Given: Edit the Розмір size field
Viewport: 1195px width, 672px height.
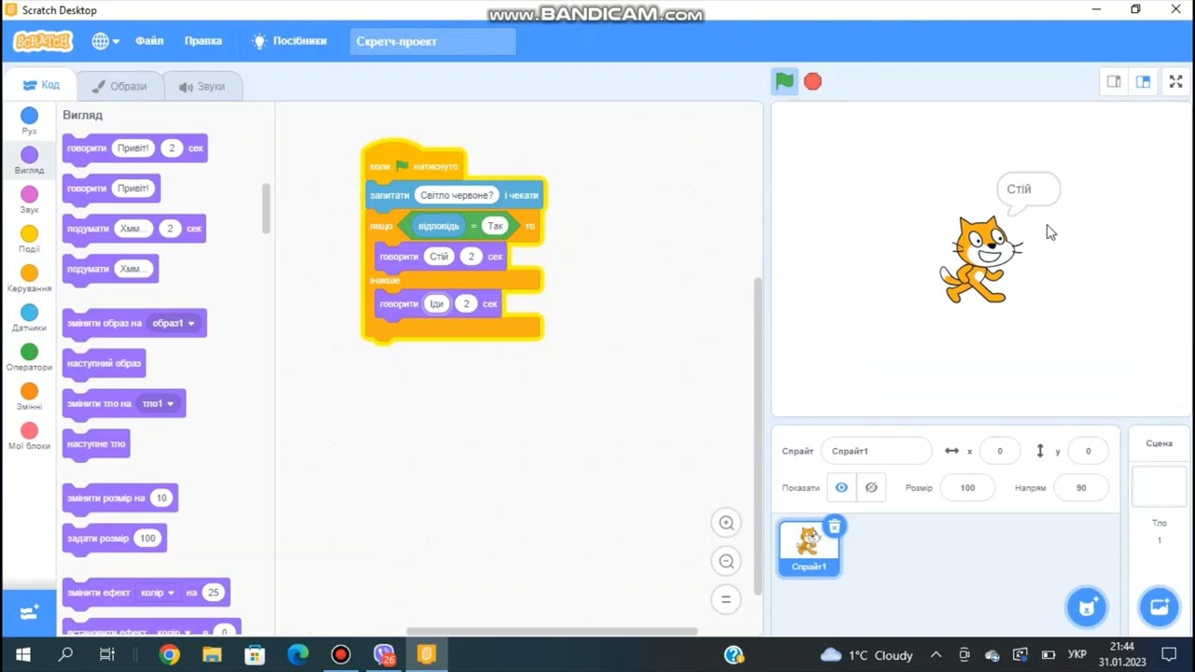Looking at the screenshot, I should click(967, 487).
